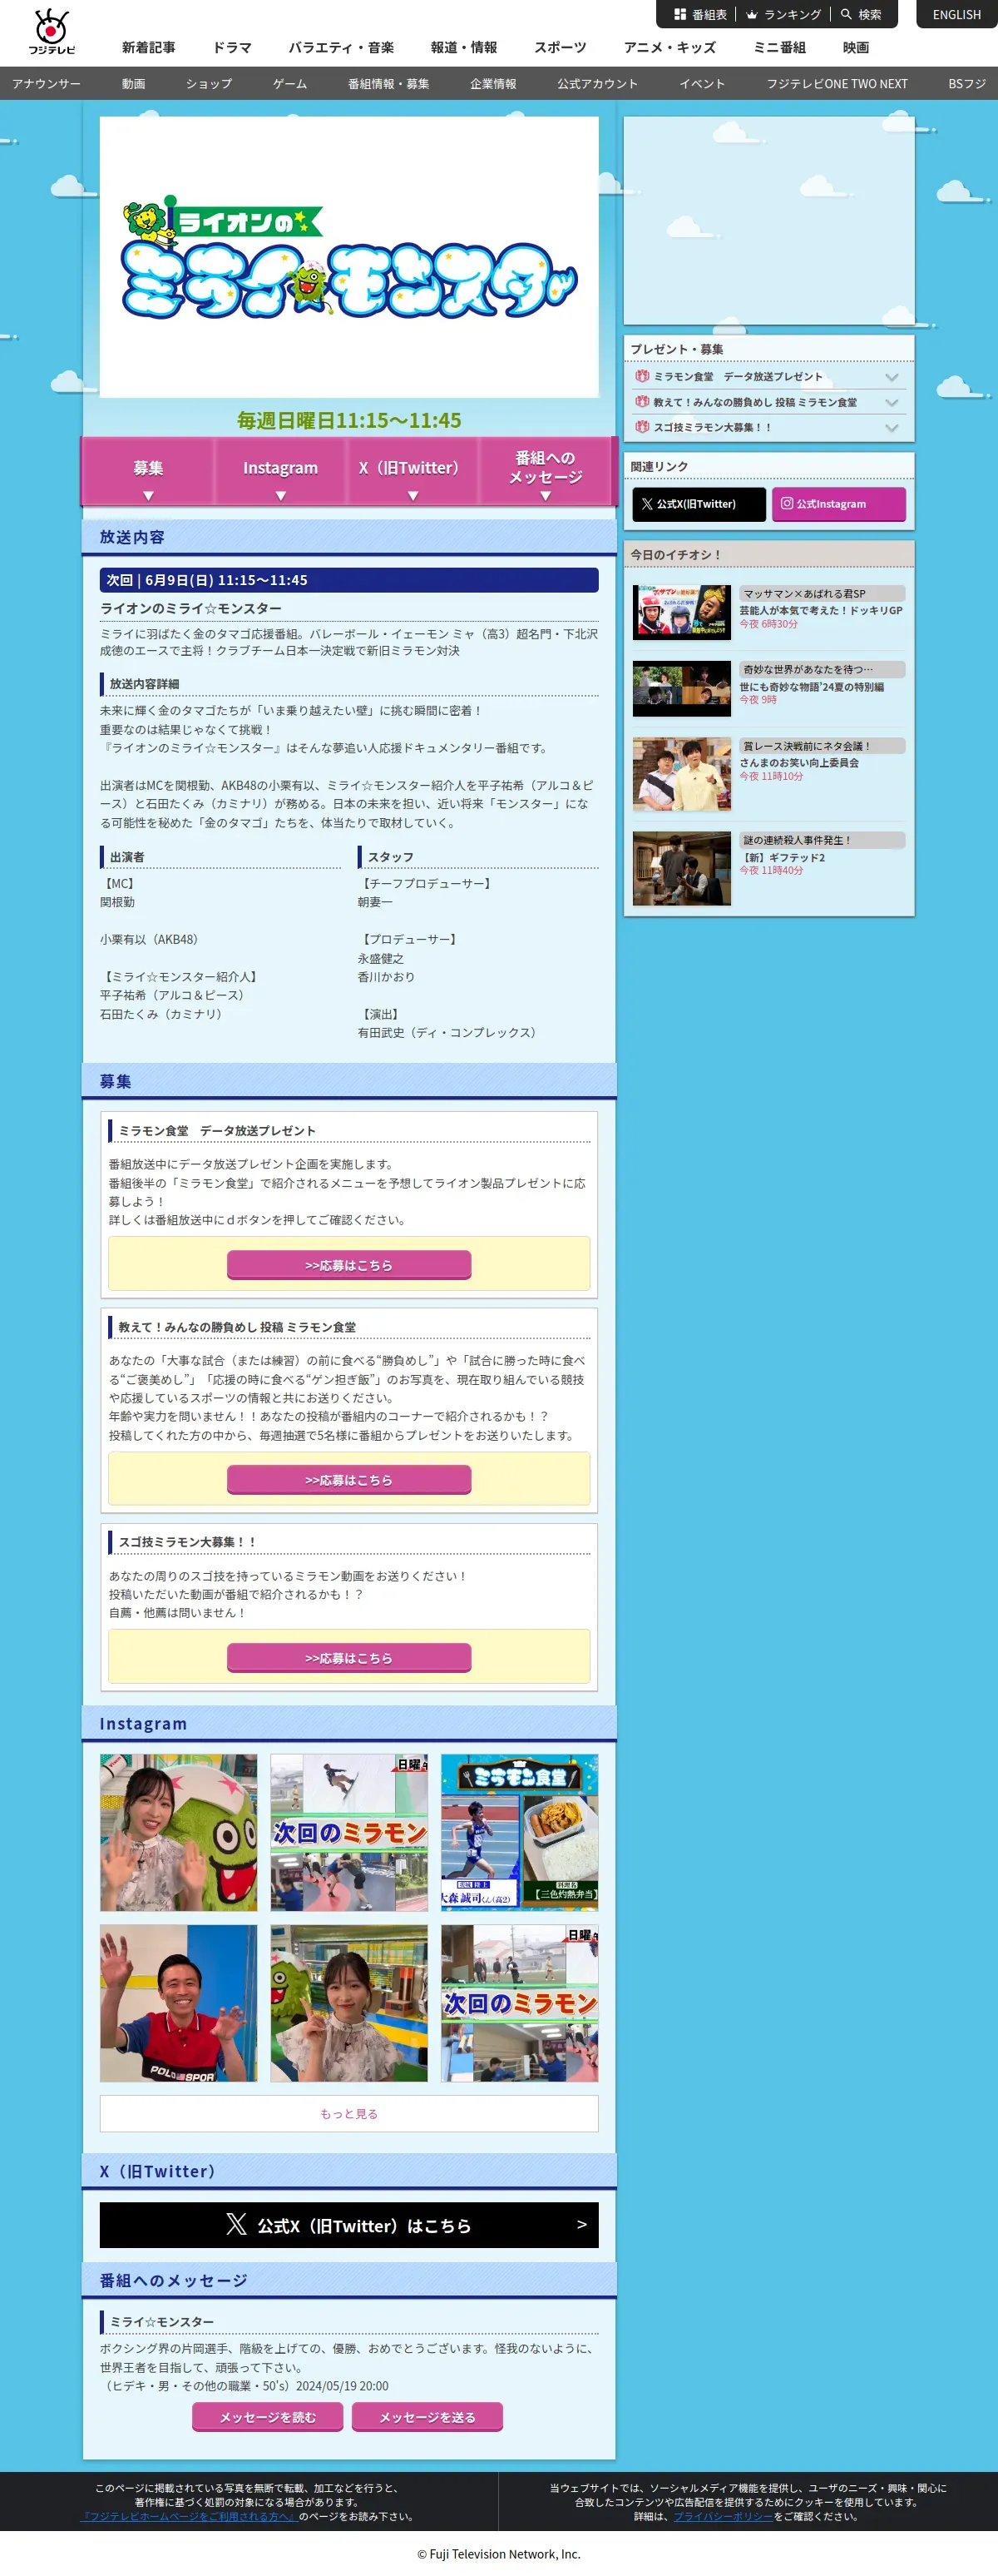
Task: Open Instagram photo of man waving
Action: tap(178, 2003)
